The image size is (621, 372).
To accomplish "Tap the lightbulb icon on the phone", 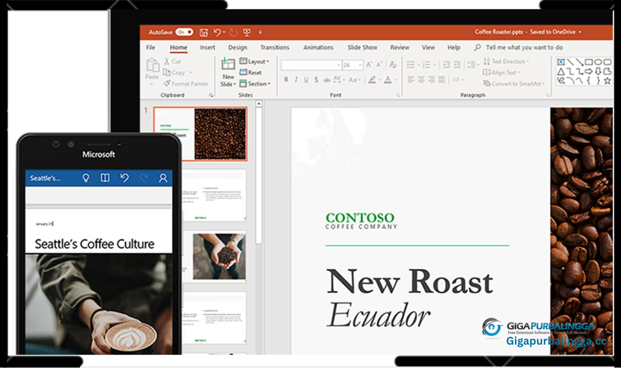I will 86,178.
